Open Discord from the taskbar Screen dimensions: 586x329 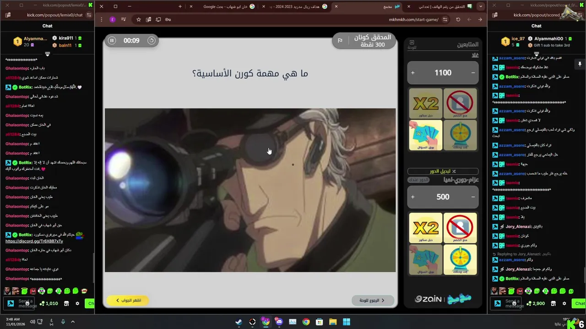(279, 322)
